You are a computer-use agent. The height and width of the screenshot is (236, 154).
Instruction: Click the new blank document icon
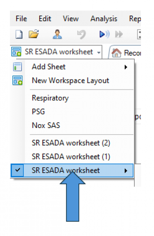[19, 34]
